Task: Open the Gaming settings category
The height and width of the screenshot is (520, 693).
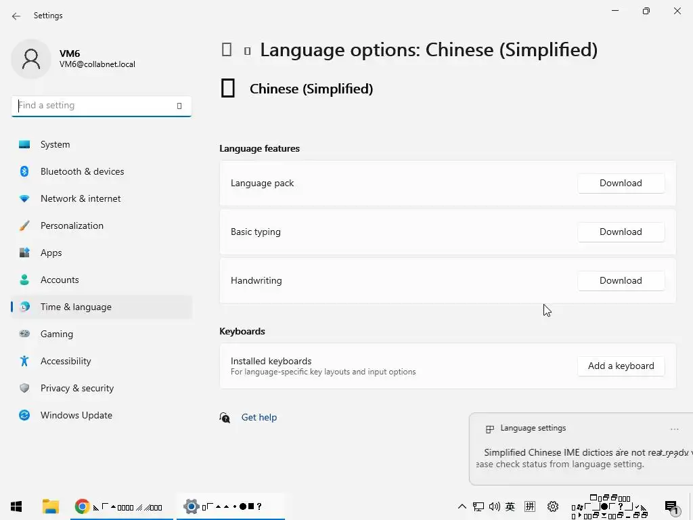Action: [56, 334]
